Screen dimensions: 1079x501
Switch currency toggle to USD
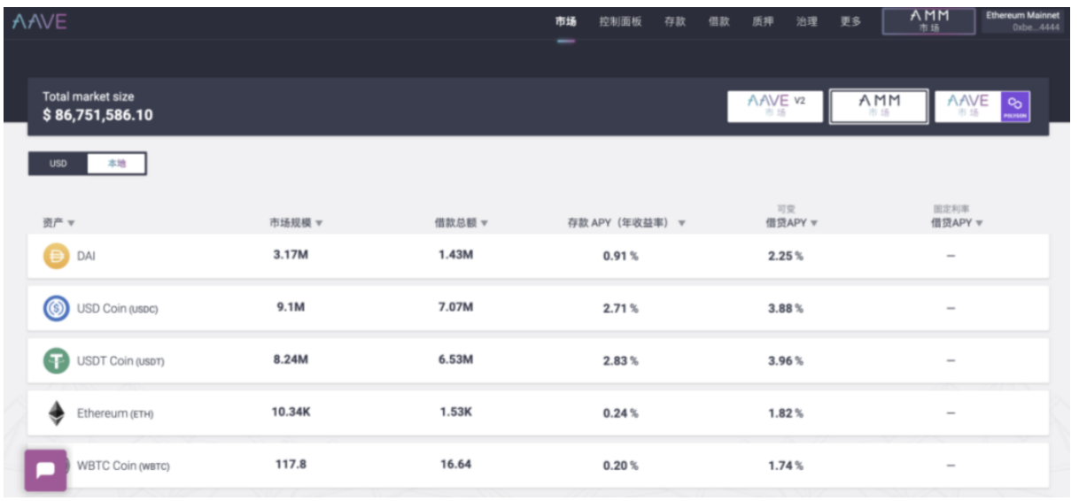[x=58, y=164]
